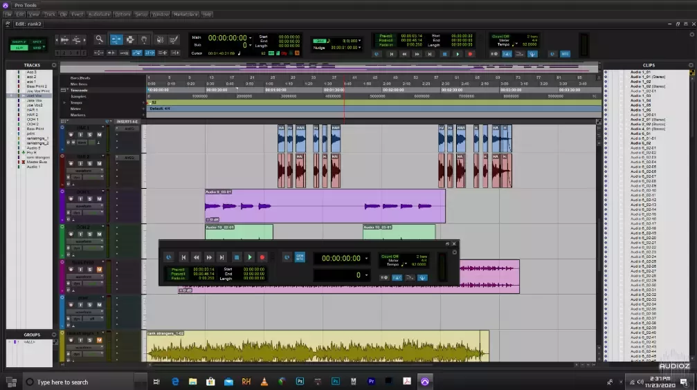
Task: Click Stop in the floating Transport window
Action: (237, 257)
